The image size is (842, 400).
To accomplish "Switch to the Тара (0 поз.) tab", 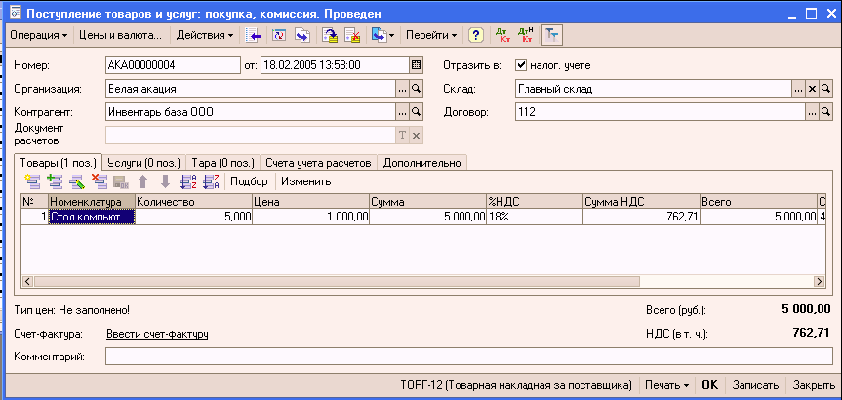I will tap(223, 162).
